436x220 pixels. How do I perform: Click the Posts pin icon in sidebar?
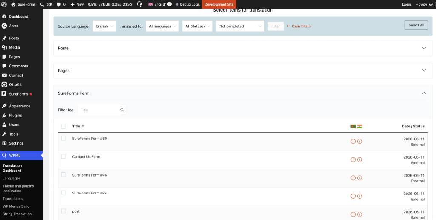[x=4, y=38]
